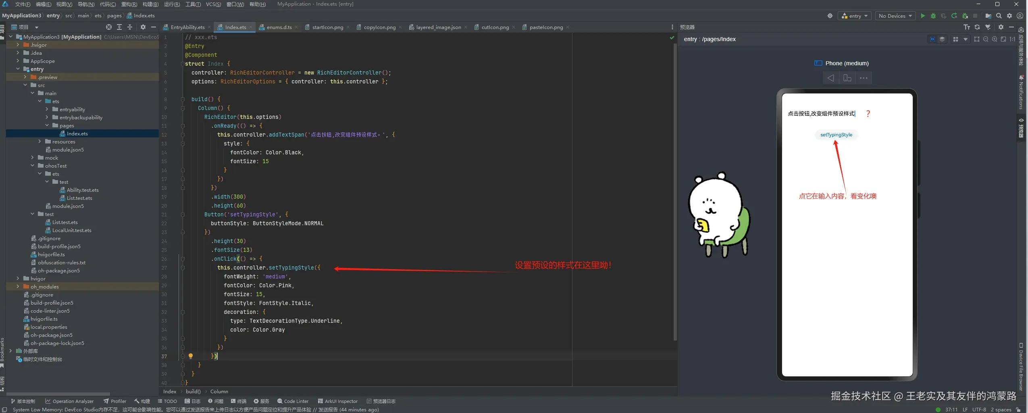Click the Tt text icon in the Previewer header
Screen dimensions: 1028x413
tap(967, 27)
